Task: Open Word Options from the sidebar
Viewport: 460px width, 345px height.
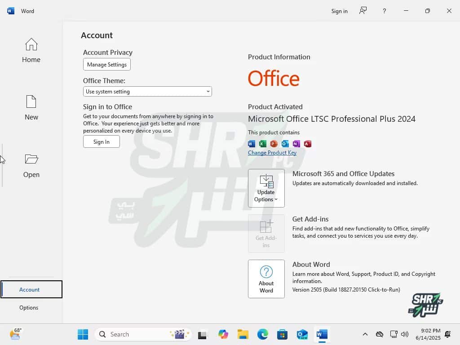Action: pos(29,307)
